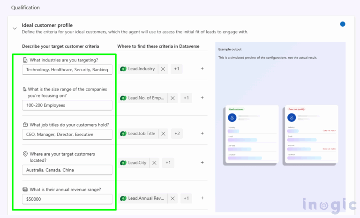This screenshot has width=360, height=218.
Task: Edit the job titles input field
Action: [x=67, y=134]
